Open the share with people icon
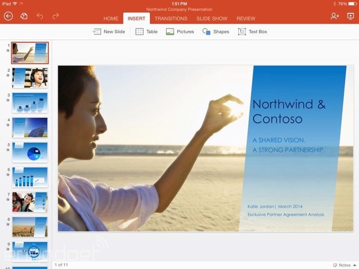Screen dimensions: 359x269 click(335, 16)
